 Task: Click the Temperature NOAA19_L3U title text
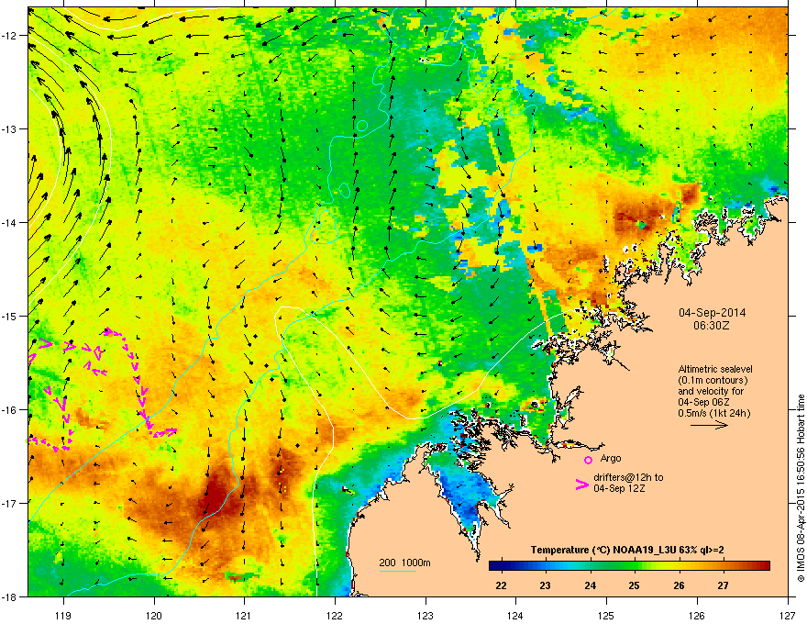click(627, 550)
